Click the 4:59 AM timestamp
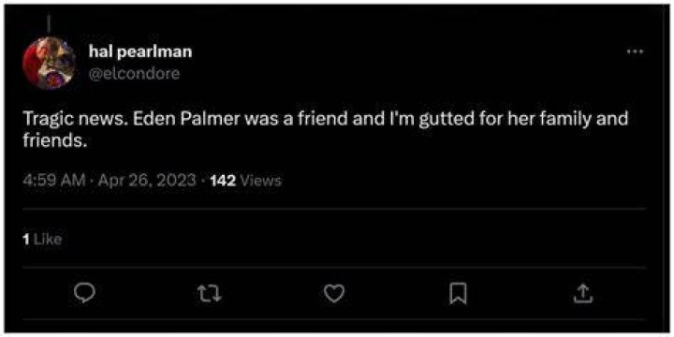This screenshot has width=674, height=337. 54,181
